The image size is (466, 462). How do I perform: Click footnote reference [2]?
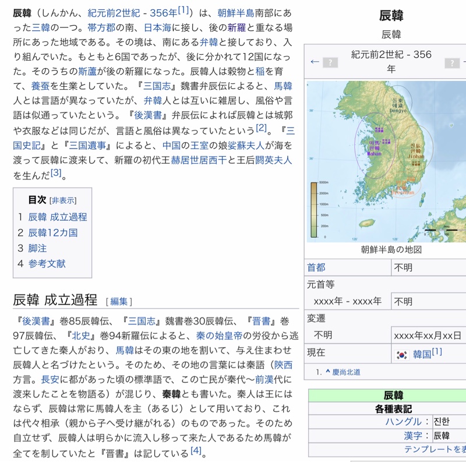(x=261, y=128)
